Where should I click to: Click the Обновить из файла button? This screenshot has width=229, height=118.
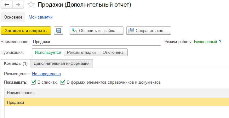coord(96,31)
